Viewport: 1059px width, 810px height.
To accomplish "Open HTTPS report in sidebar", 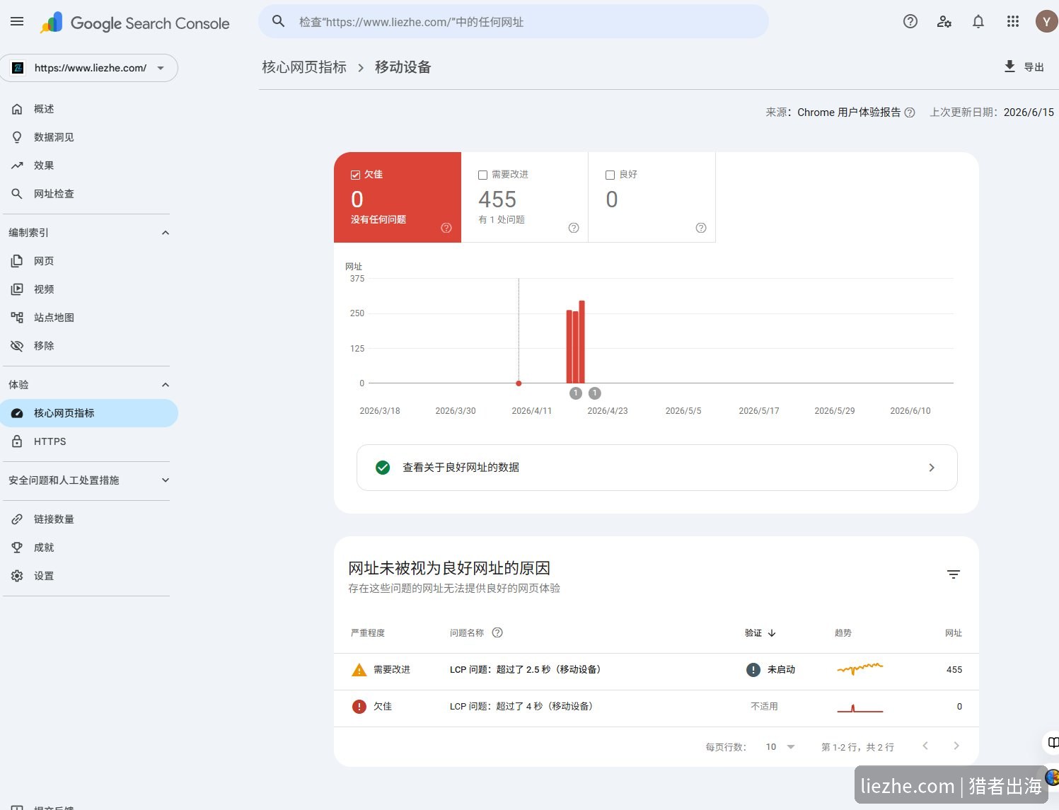I will pyautogui.click(x=89, y=441).
